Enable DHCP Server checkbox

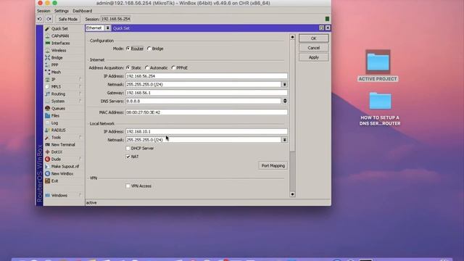click(128, 148)
